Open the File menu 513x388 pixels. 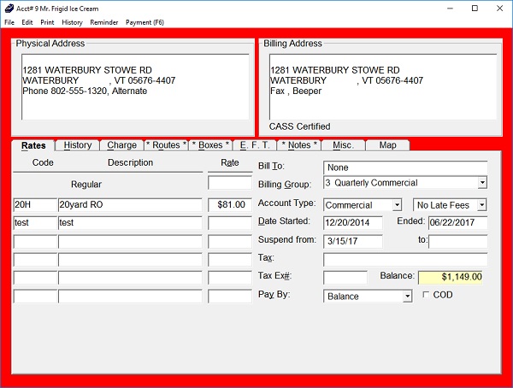coord(9,22)
